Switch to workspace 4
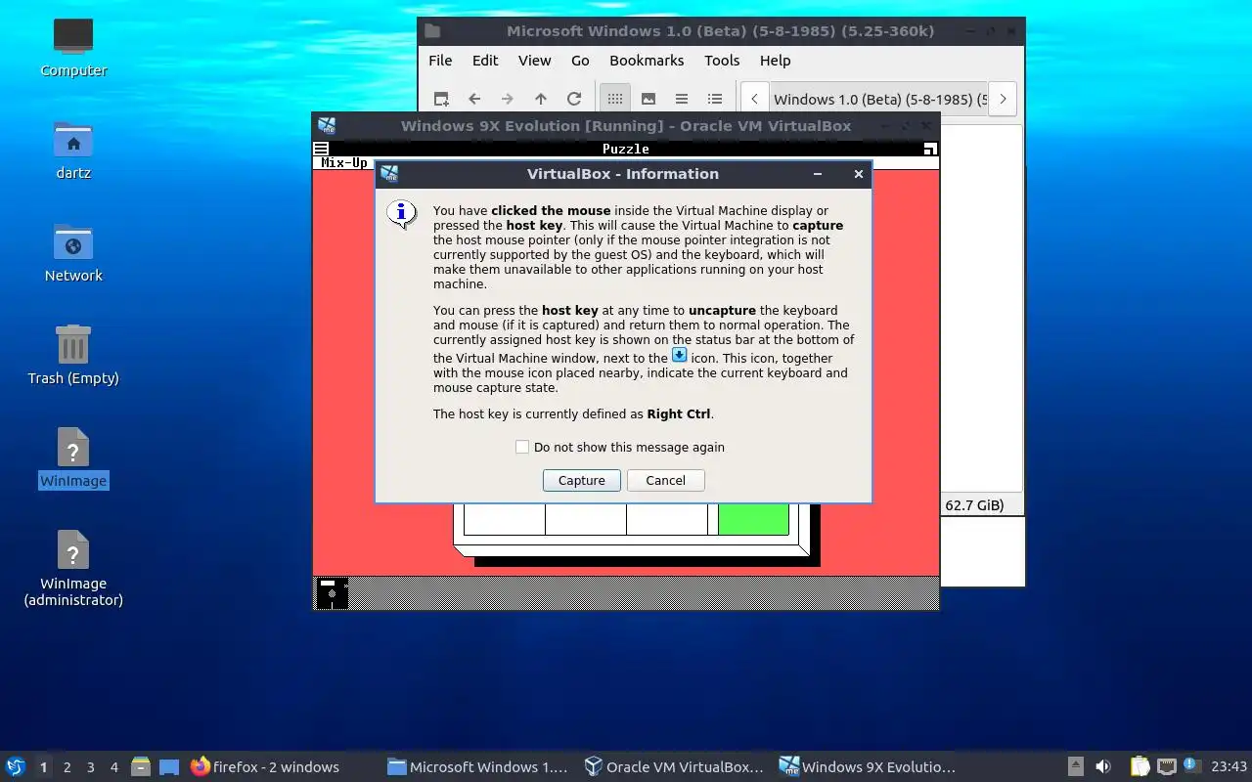 point(114,767)
